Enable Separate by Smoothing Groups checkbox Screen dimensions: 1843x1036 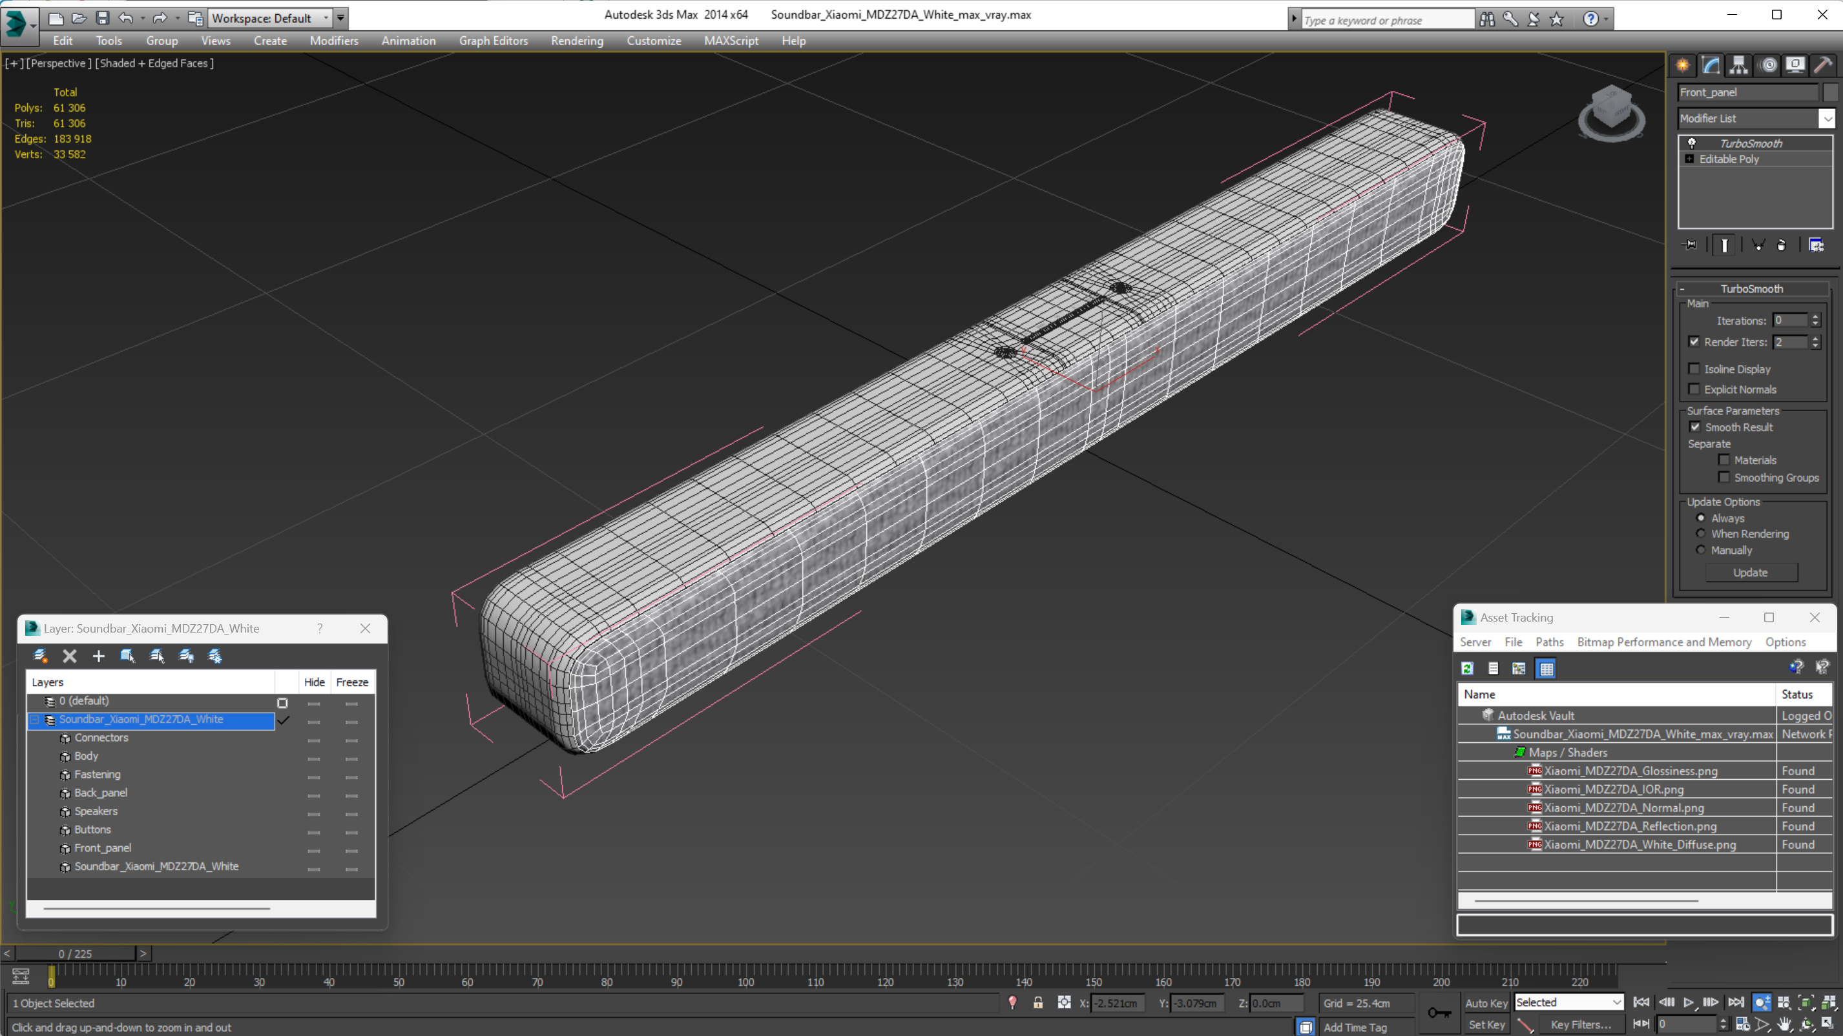click(1724, 477)
